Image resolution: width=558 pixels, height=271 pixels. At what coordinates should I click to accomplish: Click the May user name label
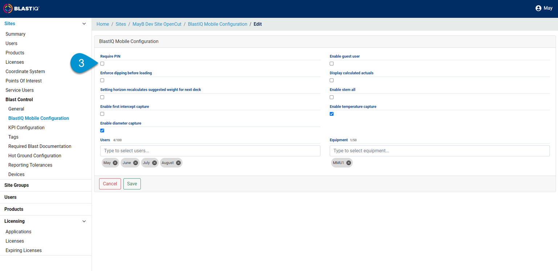pyautogui.click(x=548, y=8)
